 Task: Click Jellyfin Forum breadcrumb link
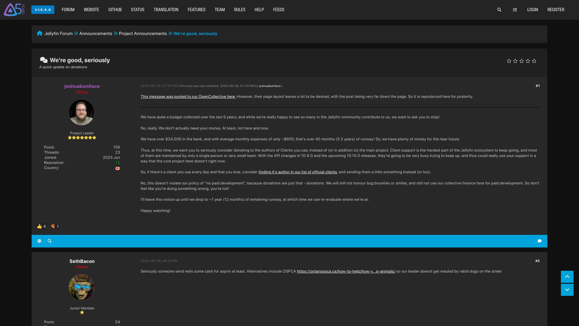coord(59,34)
